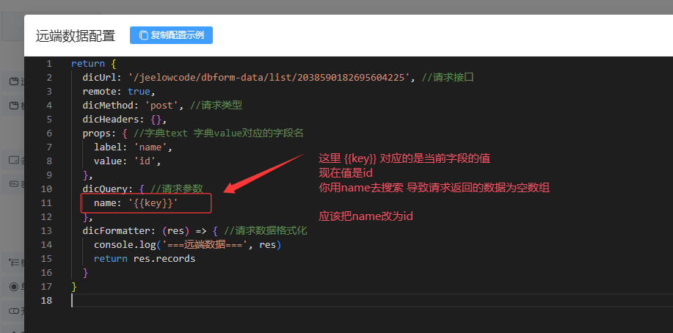Viewport: 673px width, 333px height.
Task: Click line number 11 in the gutter
Action: 47,202
